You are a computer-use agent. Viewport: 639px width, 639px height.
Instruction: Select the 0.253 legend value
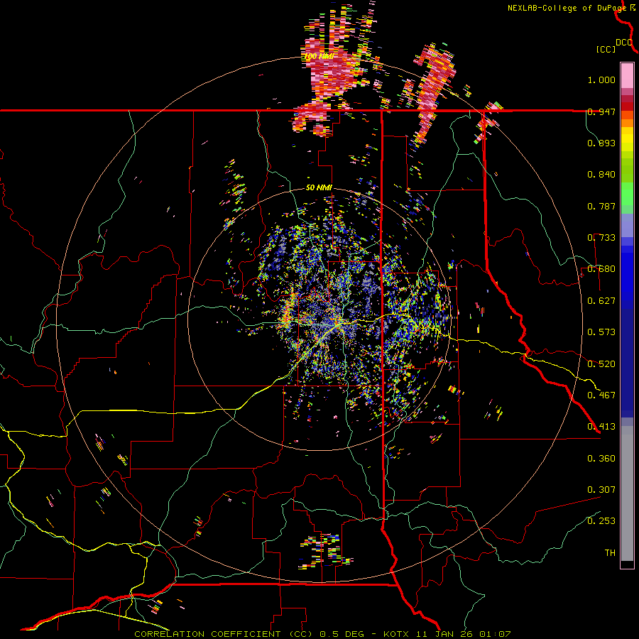(x=601, y=521)
